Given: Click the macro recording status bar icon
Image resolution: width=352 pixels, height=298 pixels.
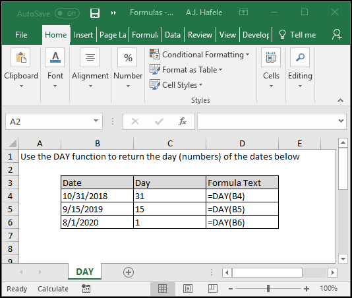Looking at the screenshot, I should tap(86, 289).
